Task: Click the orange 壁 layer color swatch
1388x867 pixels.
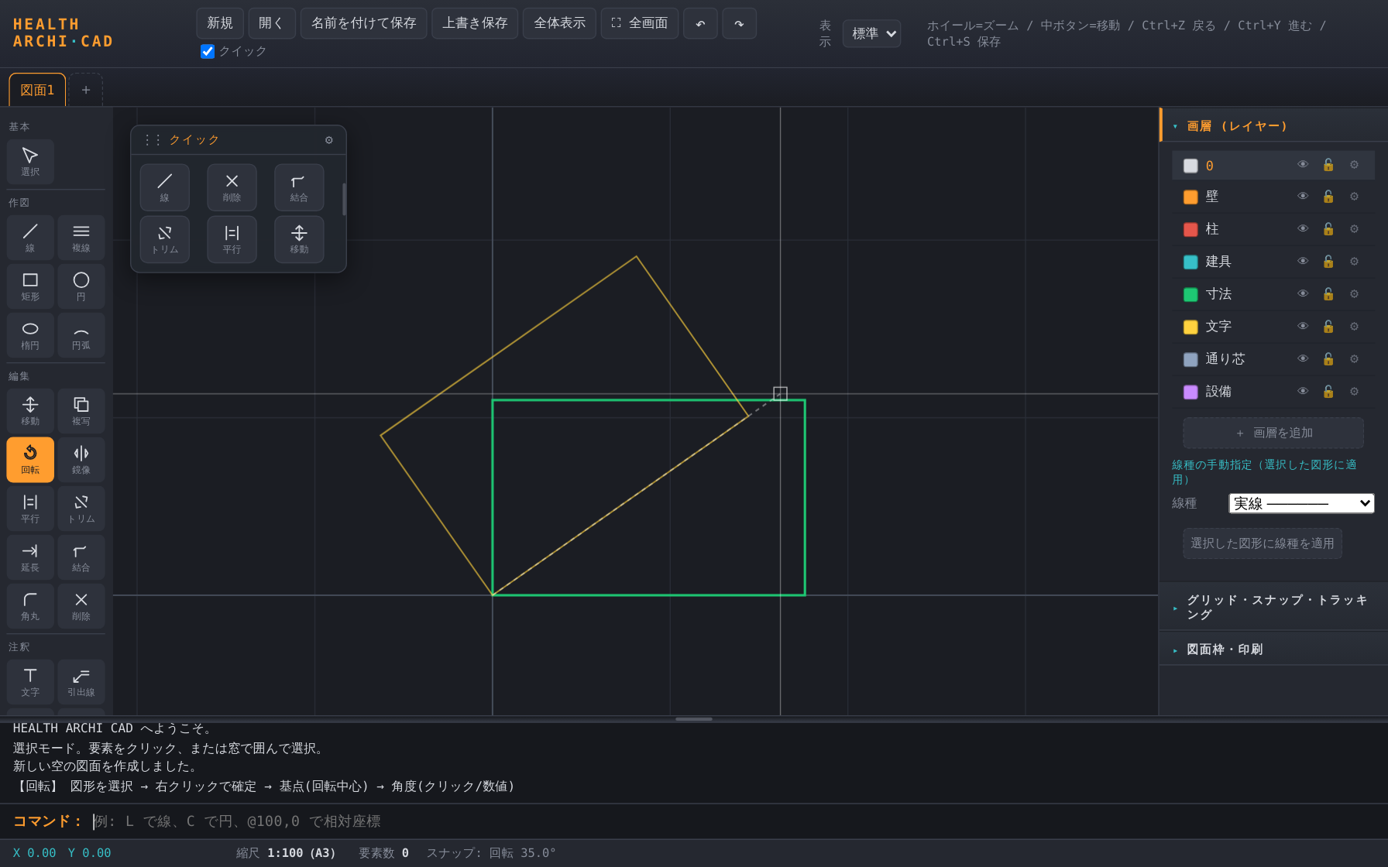Action: coord(1190,197)
